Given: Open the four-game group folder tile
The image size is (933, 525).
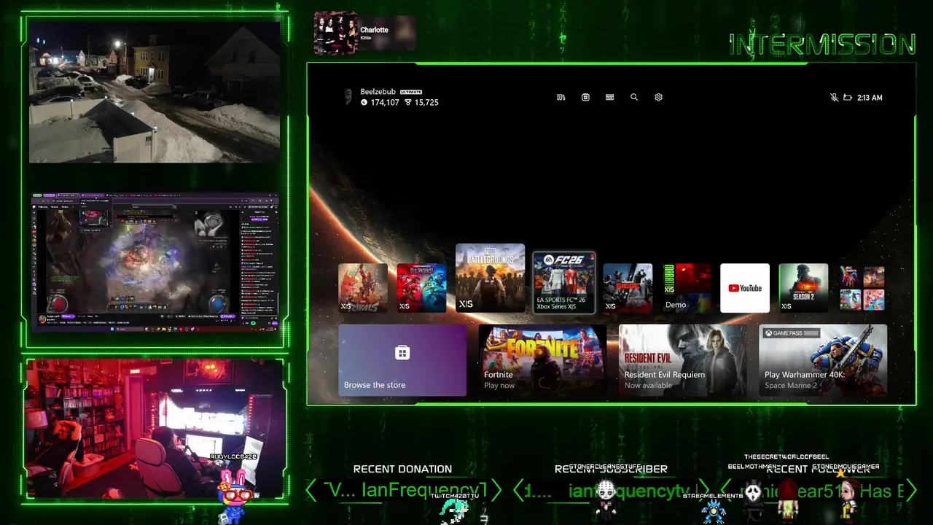Looking at the screenshot, I should 862,288.
